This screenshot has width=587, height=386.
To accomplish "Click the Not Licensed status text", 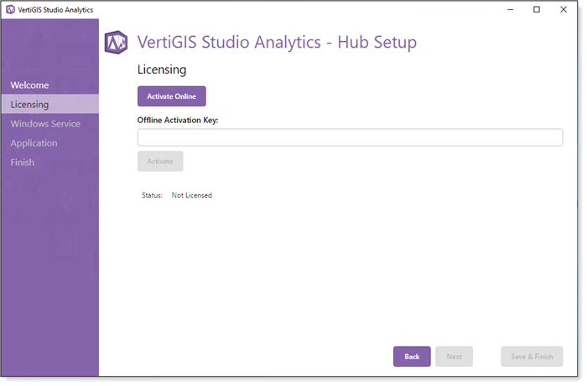I will point(192,195).
